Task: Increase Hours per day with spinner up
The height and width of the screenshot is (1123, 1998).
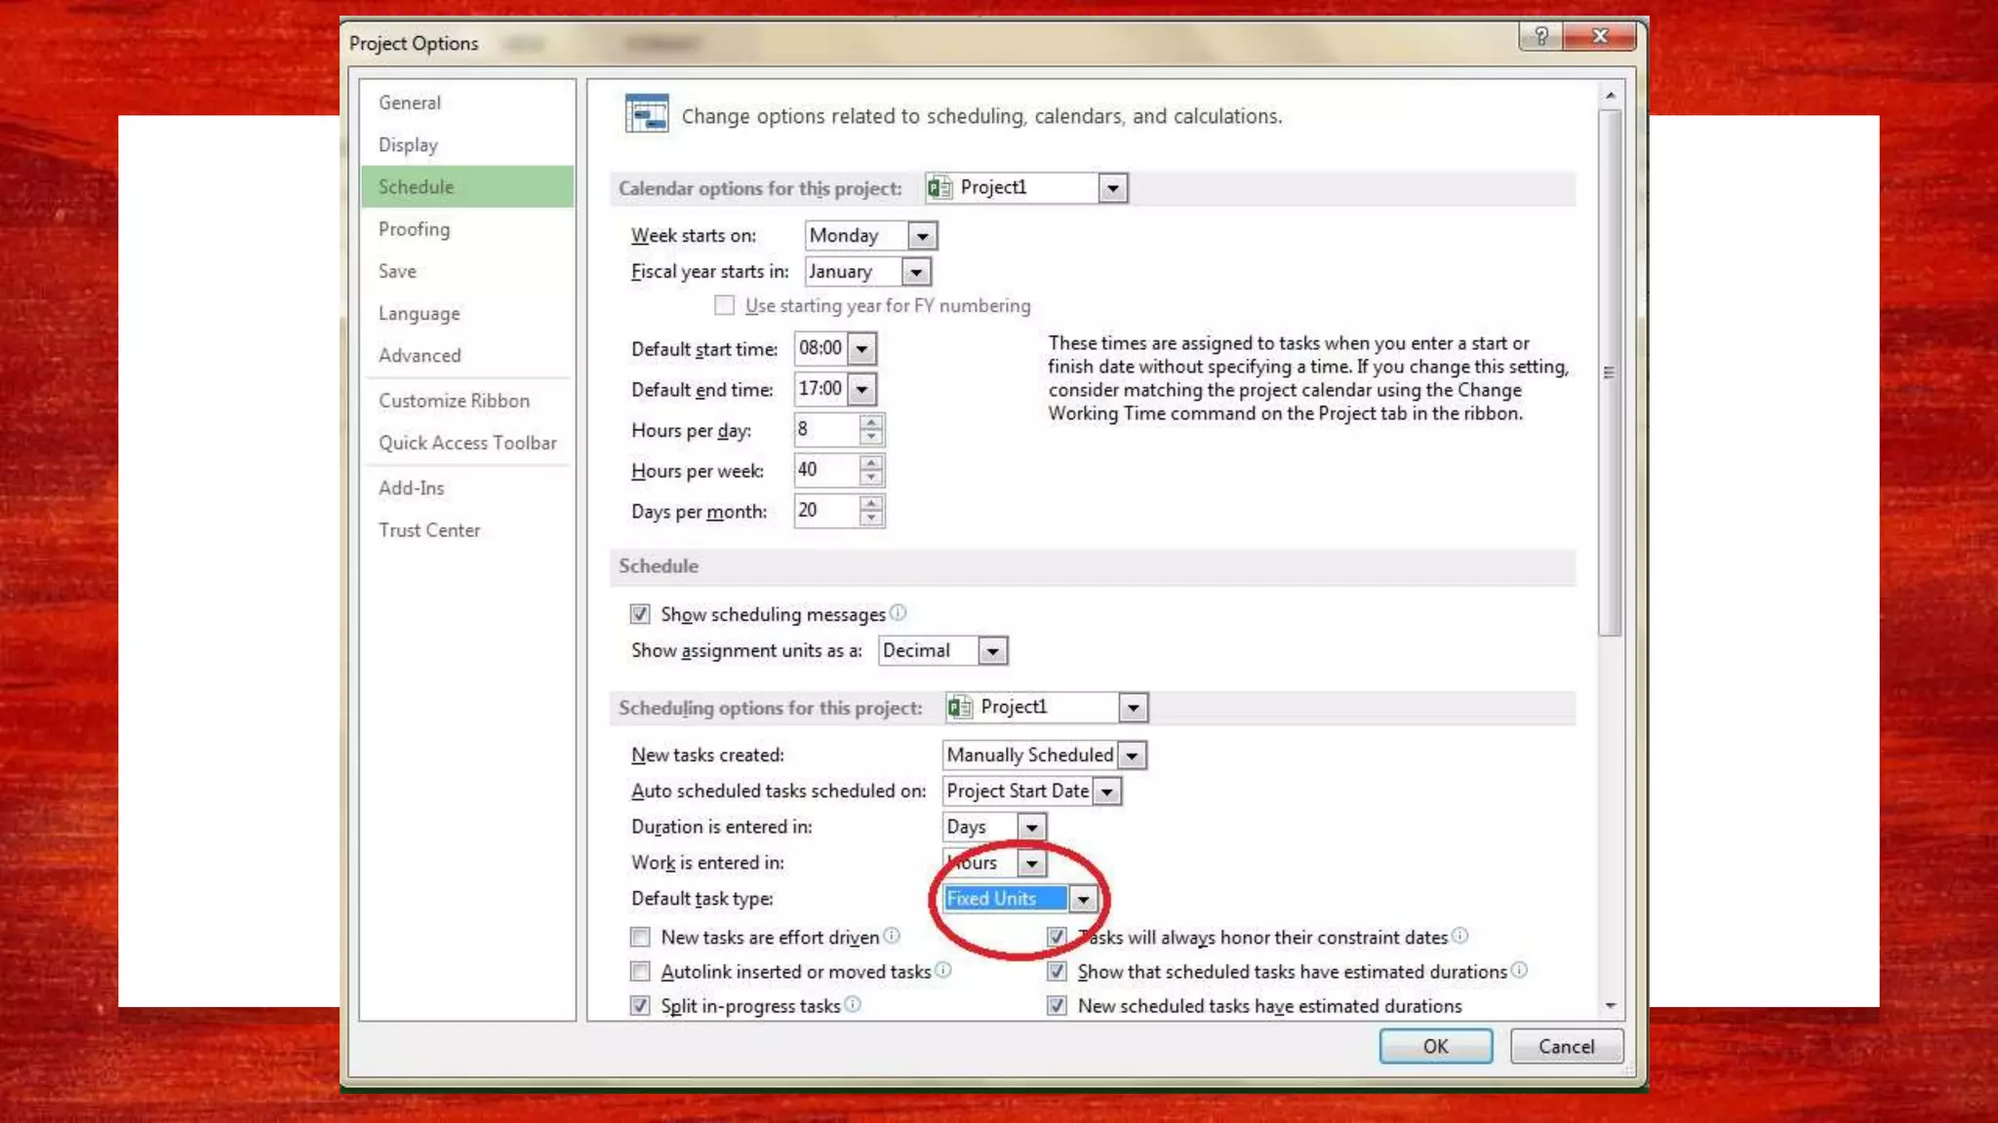Action: [871, 422]
